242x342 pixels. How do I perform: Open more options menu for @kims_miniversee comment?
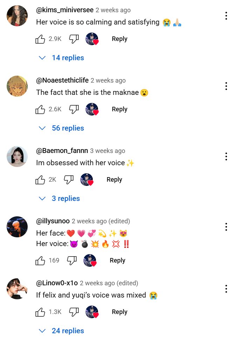[227, 16]
